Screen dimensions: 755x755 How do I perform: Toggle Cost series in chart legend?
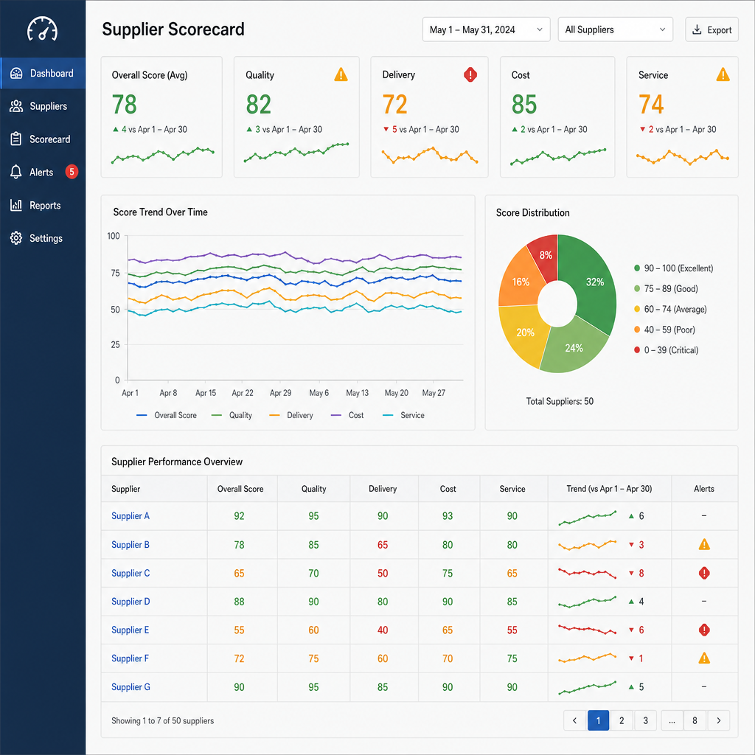[347, 415]
